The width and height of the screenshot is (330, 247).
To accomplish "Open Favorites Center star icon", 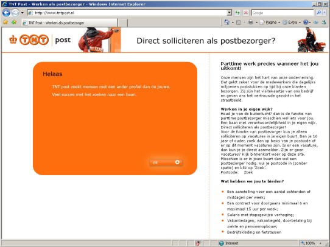I will click(5, 23).
